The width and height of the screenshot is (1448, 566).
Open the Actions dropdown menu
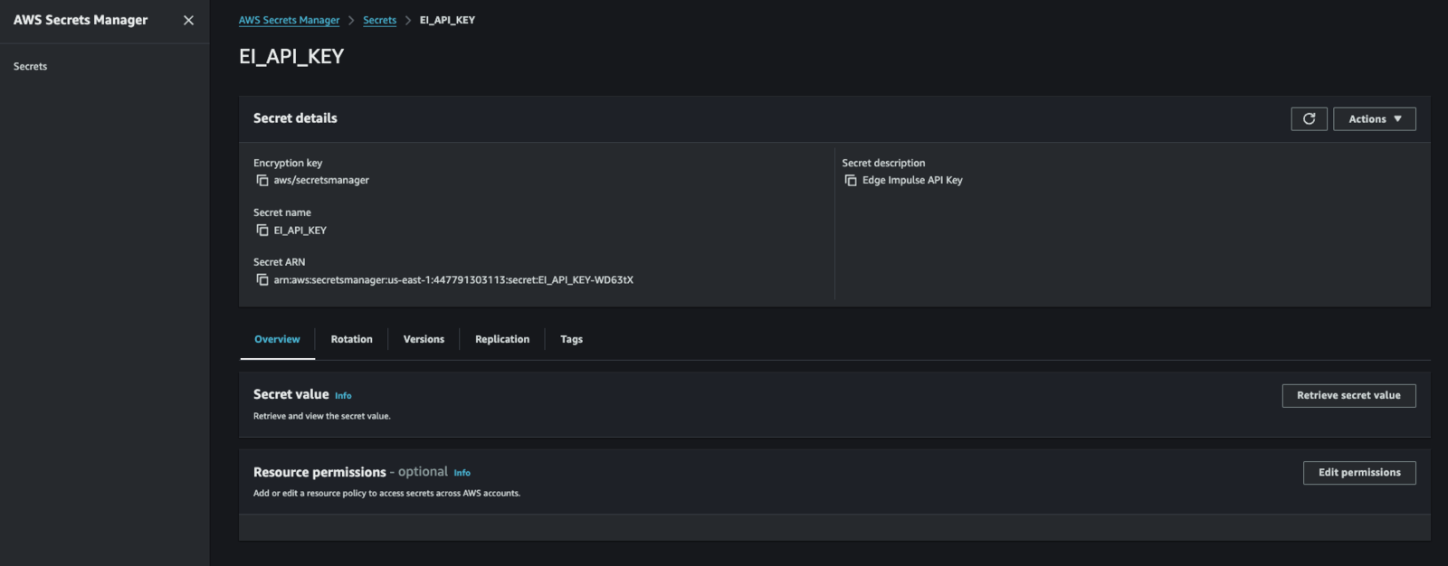pos(1374,119)
